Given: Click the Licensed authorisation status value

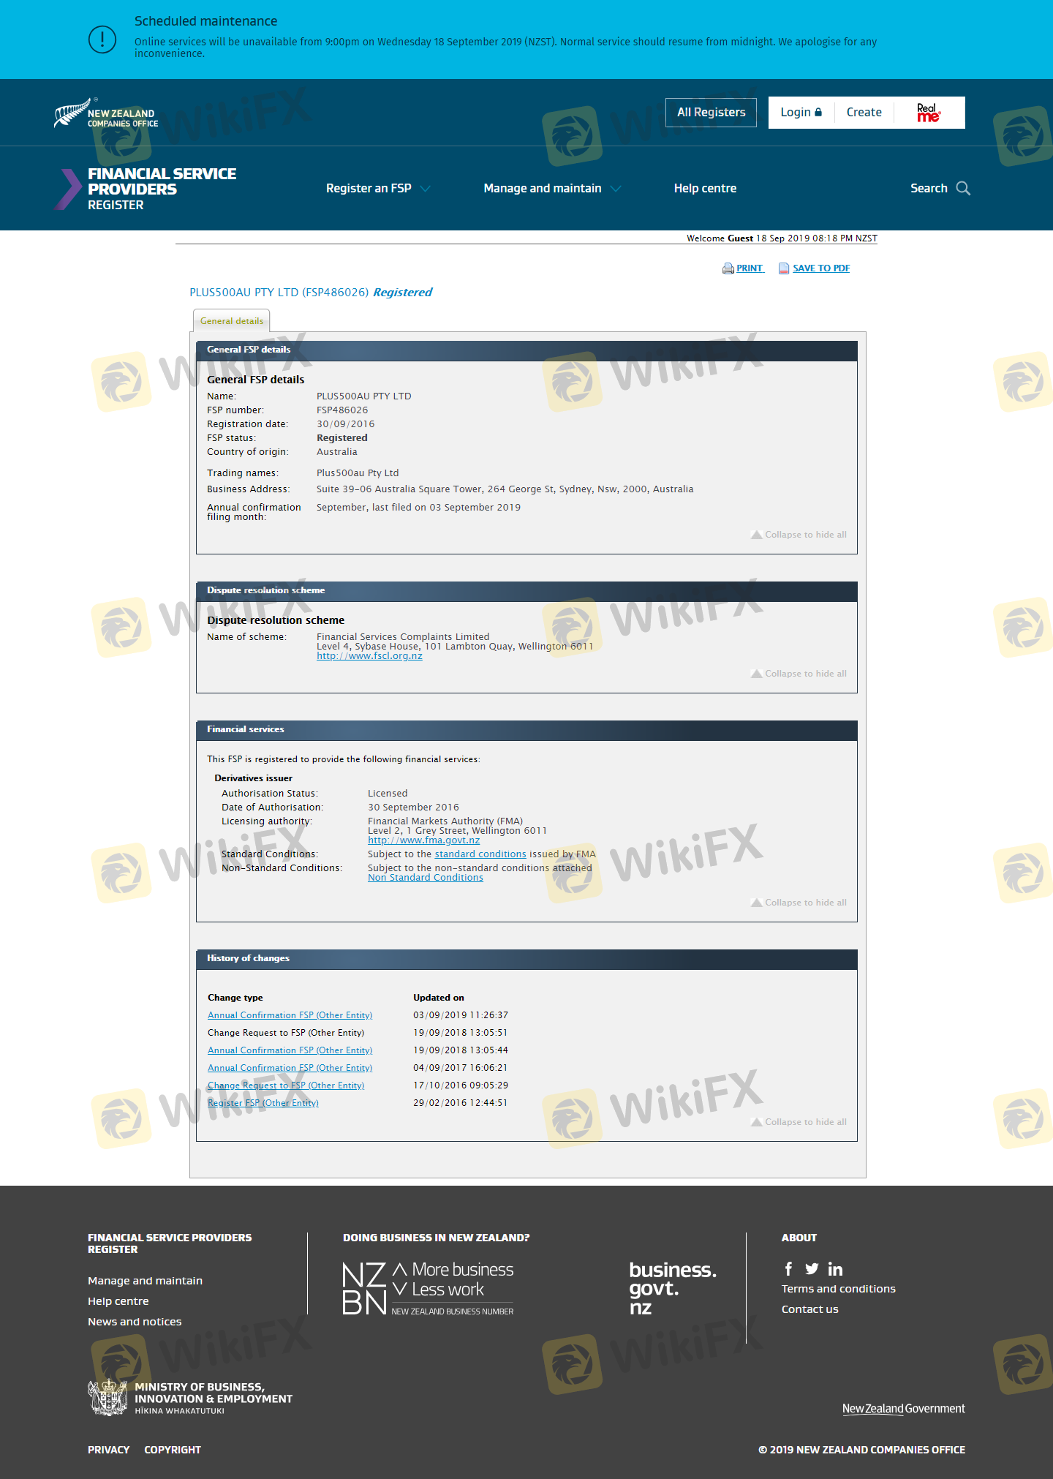Looking at the screenshot, I should click(x=388, y=794).
